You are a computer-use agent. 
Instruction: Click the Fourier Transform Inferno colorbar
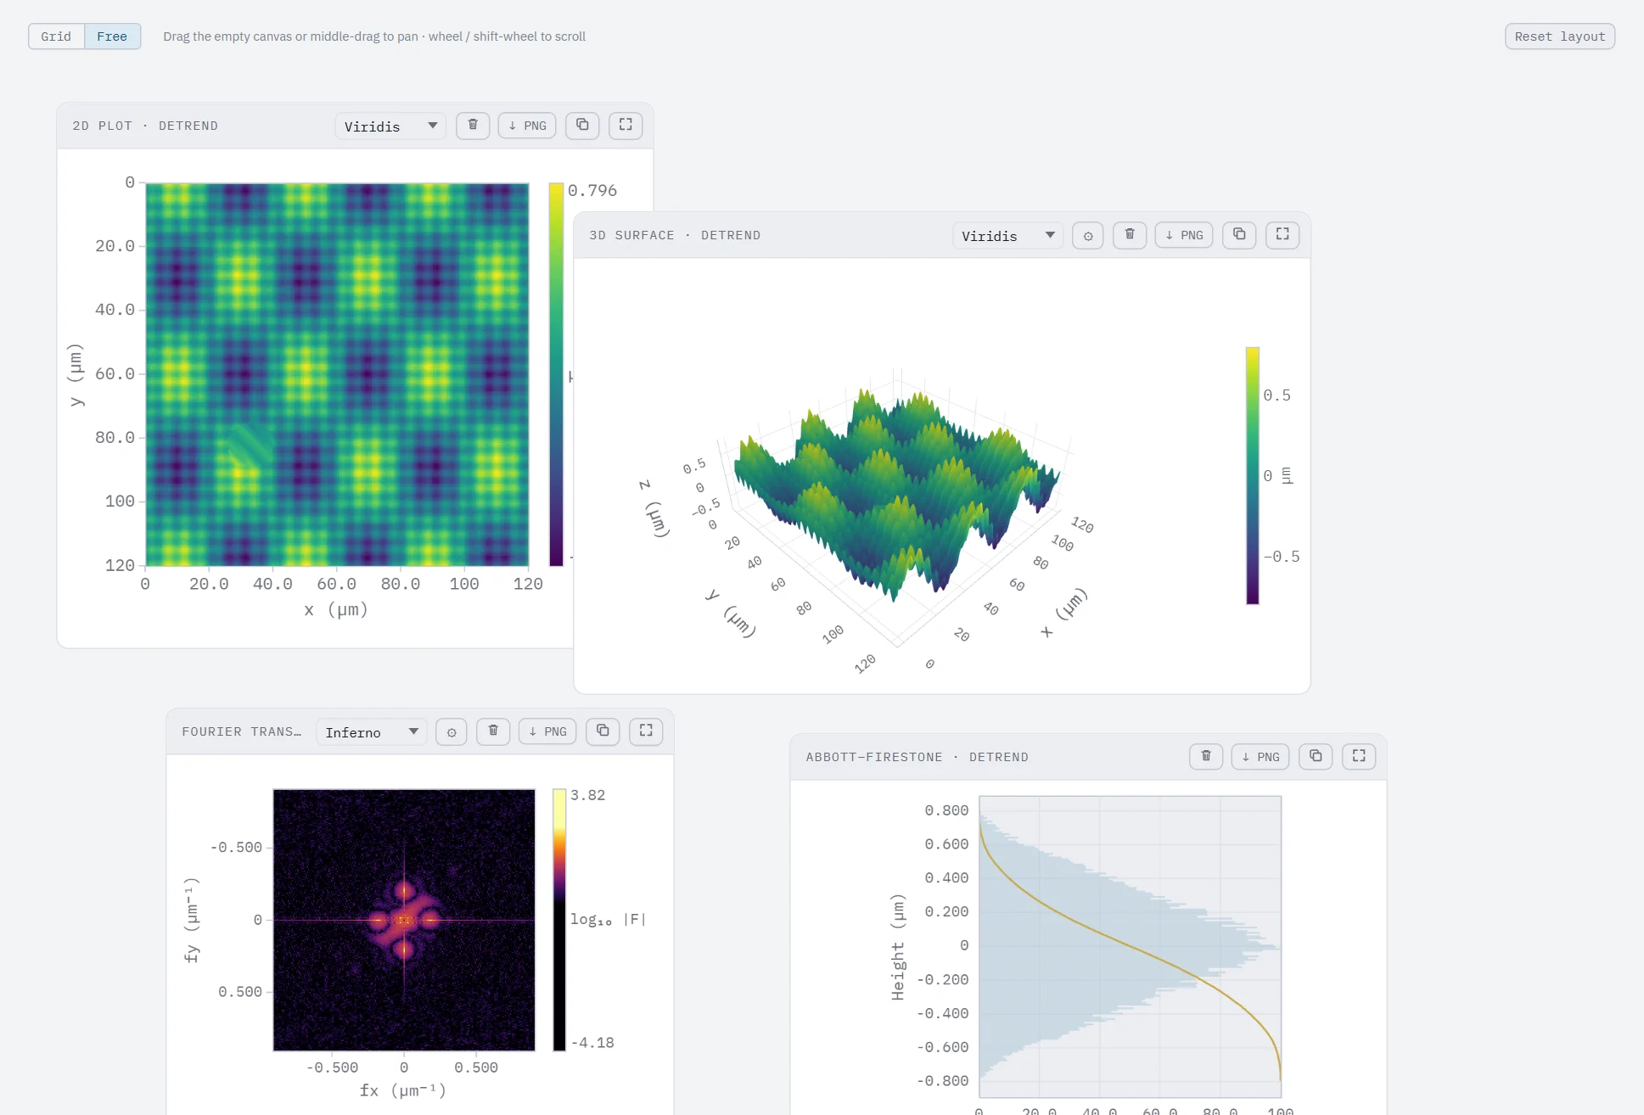[x=559, y=920]
